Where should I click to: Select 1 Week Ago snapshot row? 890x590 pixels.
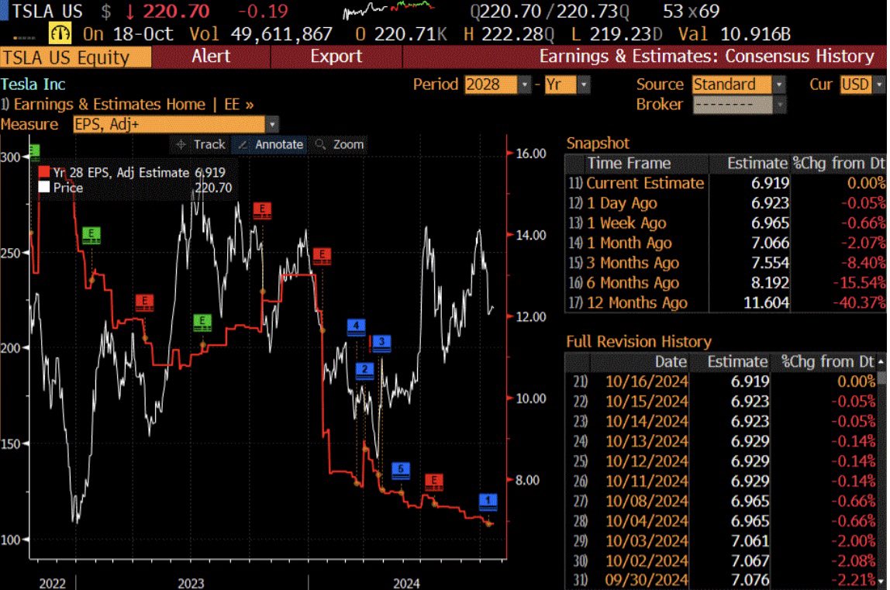coord(726,223)
